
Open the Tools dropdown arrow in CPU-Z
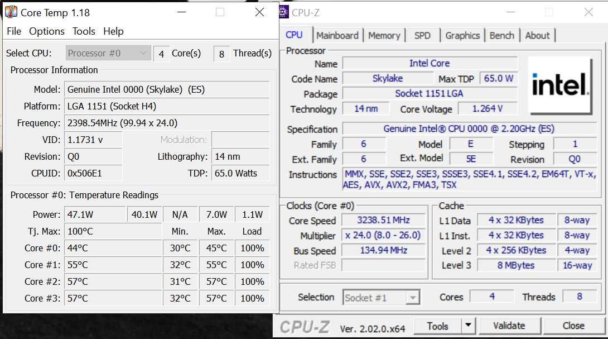(469, 326)
